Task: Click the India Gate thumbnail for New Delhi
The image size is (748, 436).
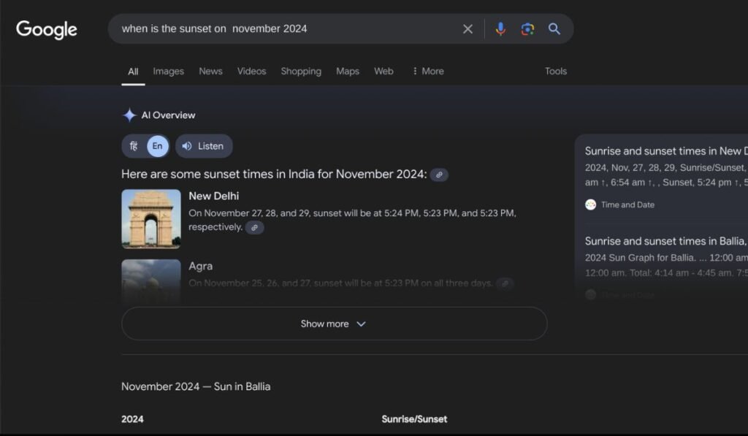Action: click(150, 218)
